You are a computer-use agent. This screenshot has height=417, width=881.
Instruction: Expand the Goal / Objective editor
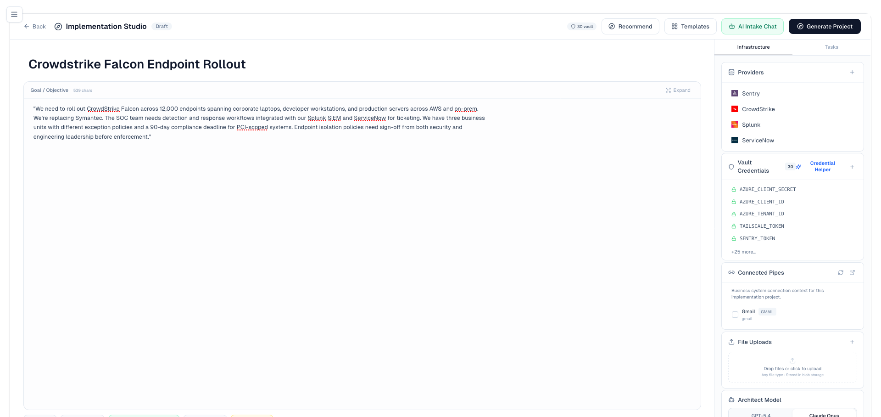(678, 90)
